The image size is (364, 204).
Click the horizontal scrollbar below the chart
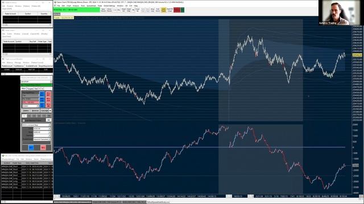pos(206,199)
